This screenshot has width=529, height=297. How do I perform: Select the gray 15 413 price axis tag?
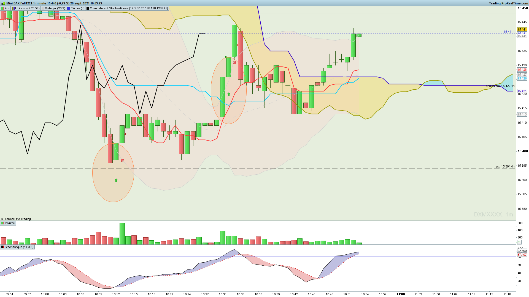coord(522,114)
